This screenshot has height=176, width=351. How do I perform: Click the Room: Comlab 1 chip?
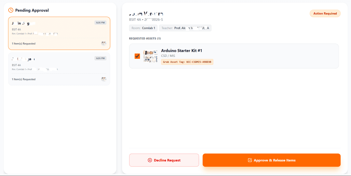click(144, 28)
